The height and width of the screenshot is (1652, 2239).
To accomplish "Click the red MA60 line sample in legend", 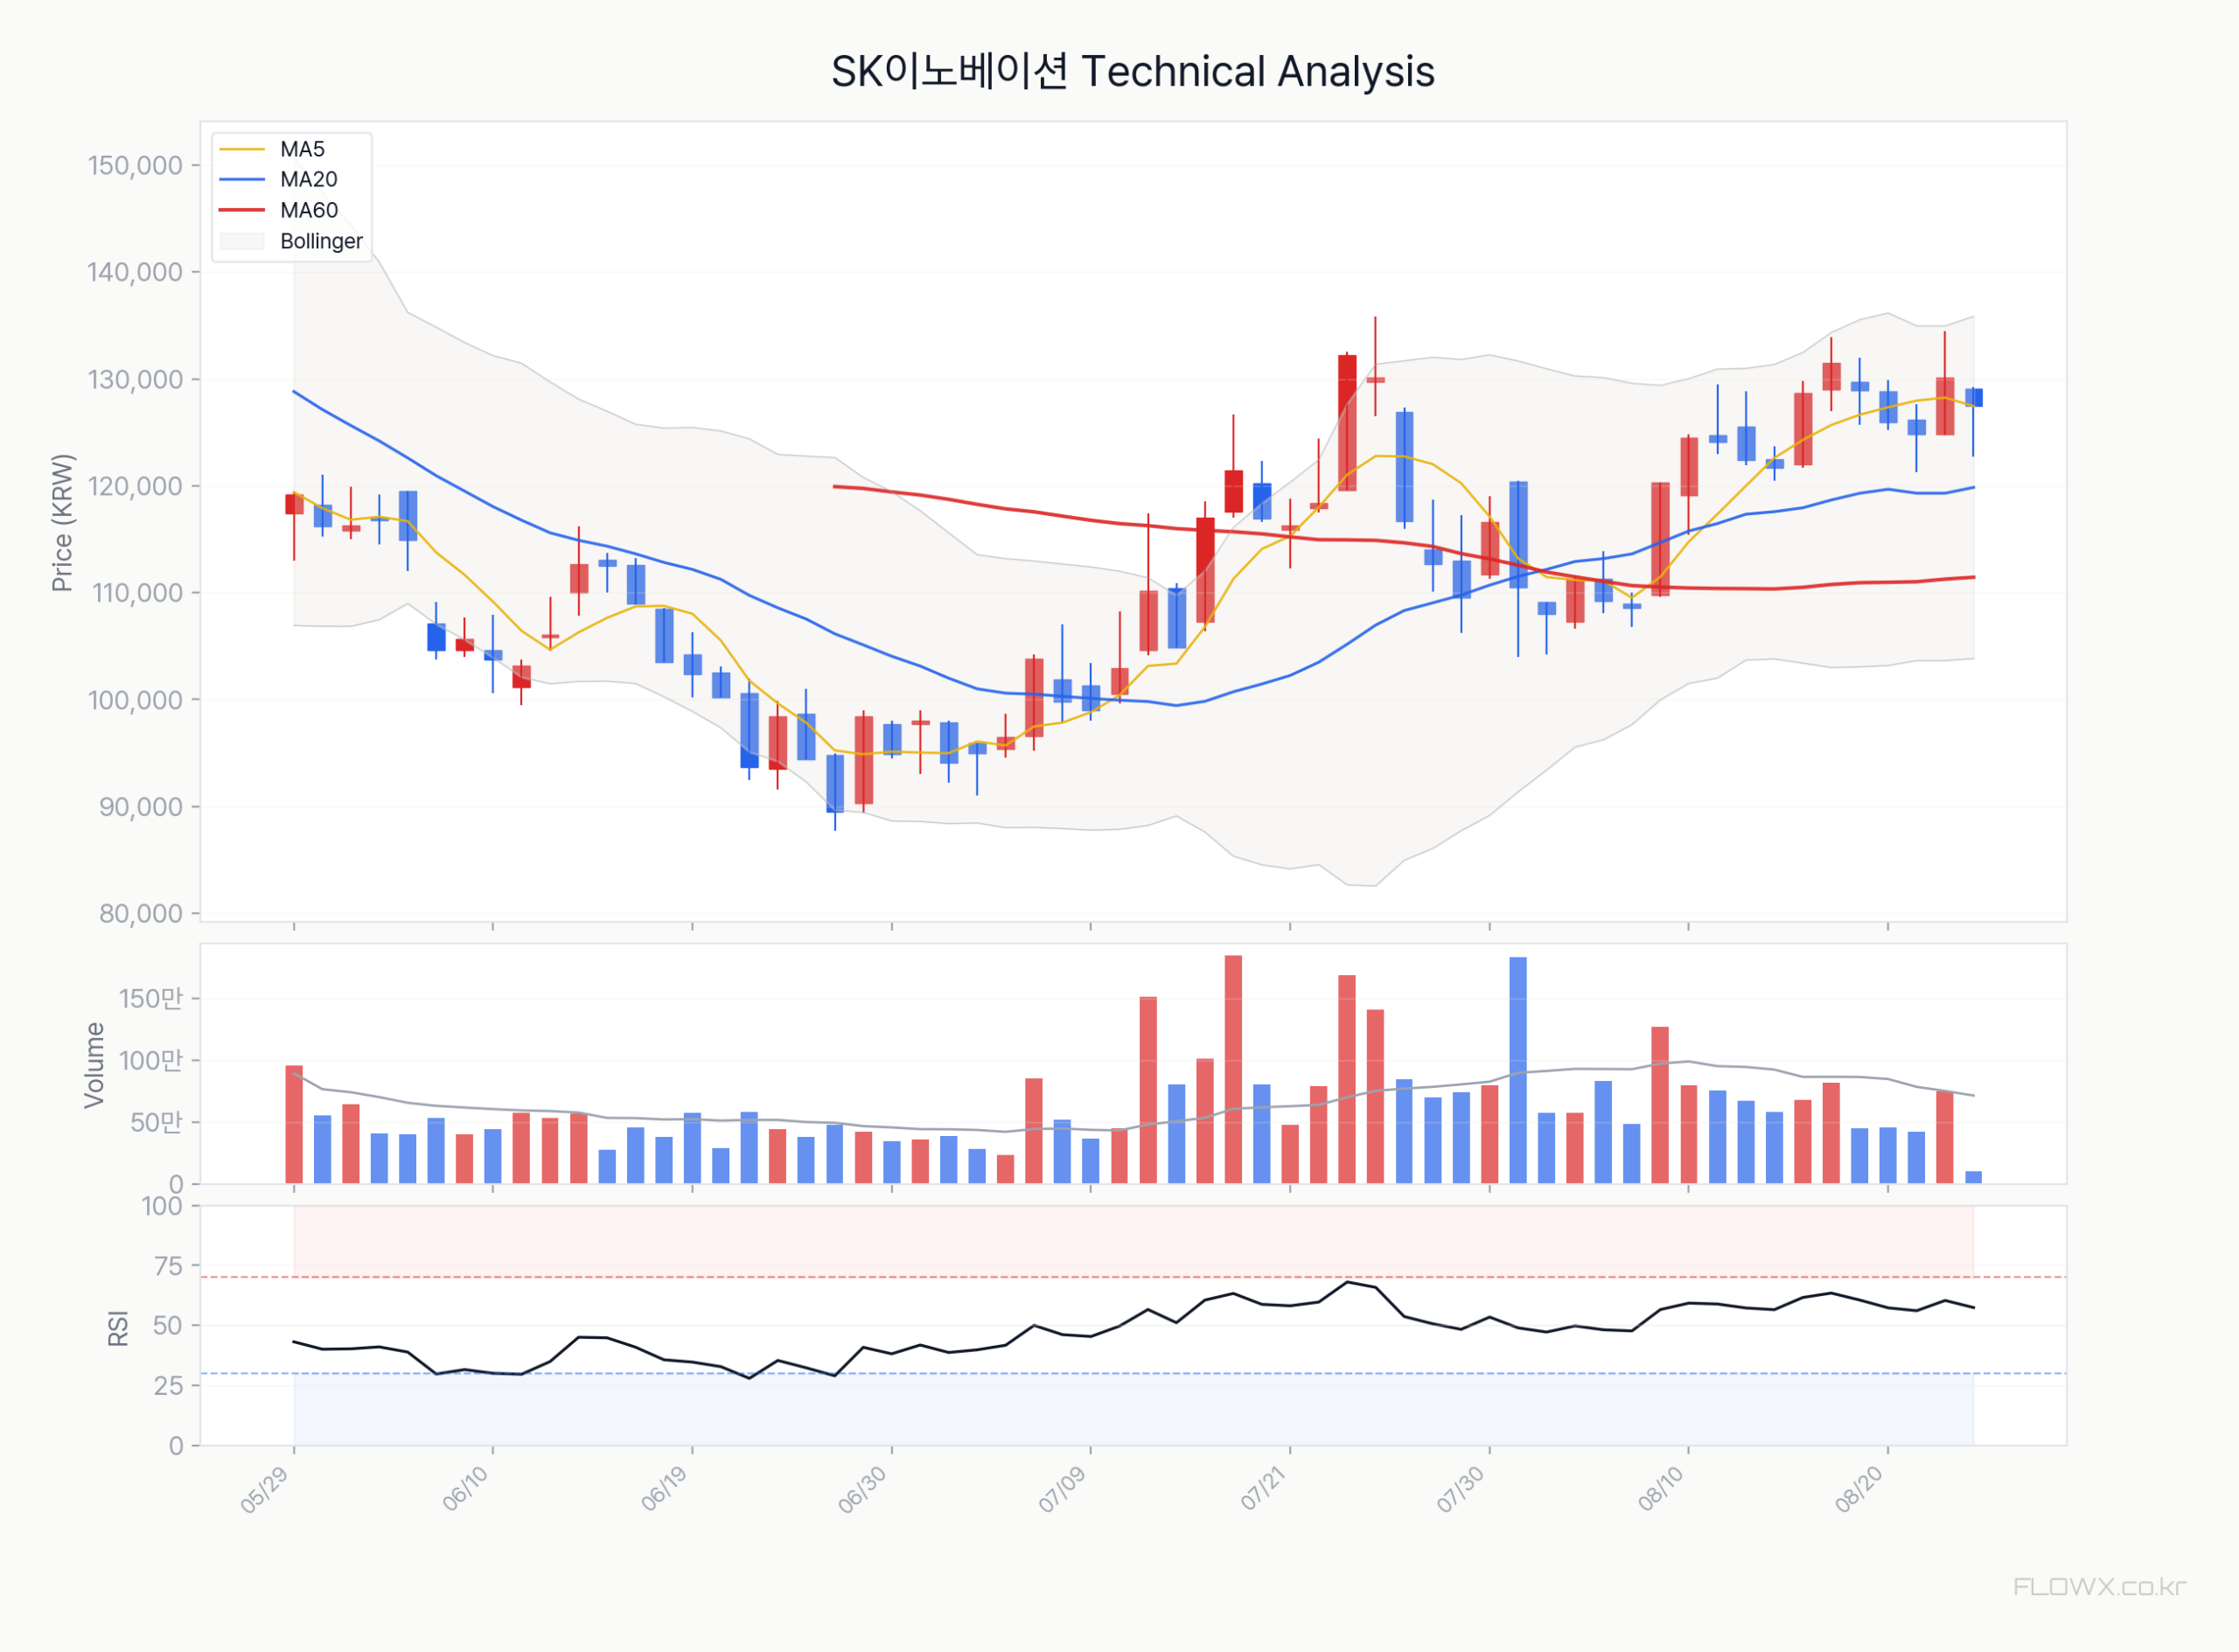I will point(242,211).
